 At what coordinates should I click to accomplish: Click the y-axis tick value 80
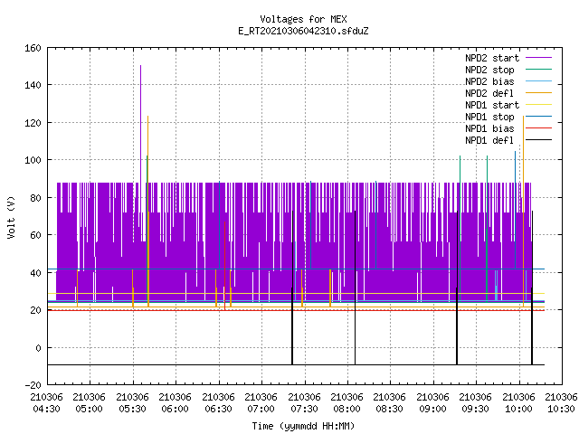point(35,198)
